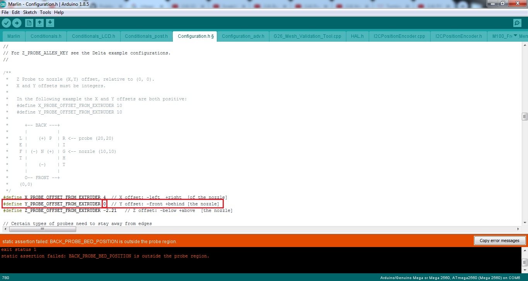Image resolution: width=528 pixels, height=281 pixels.
Task: Click 'Certain types of probes' comment line
Action: [x=77, y=223]
